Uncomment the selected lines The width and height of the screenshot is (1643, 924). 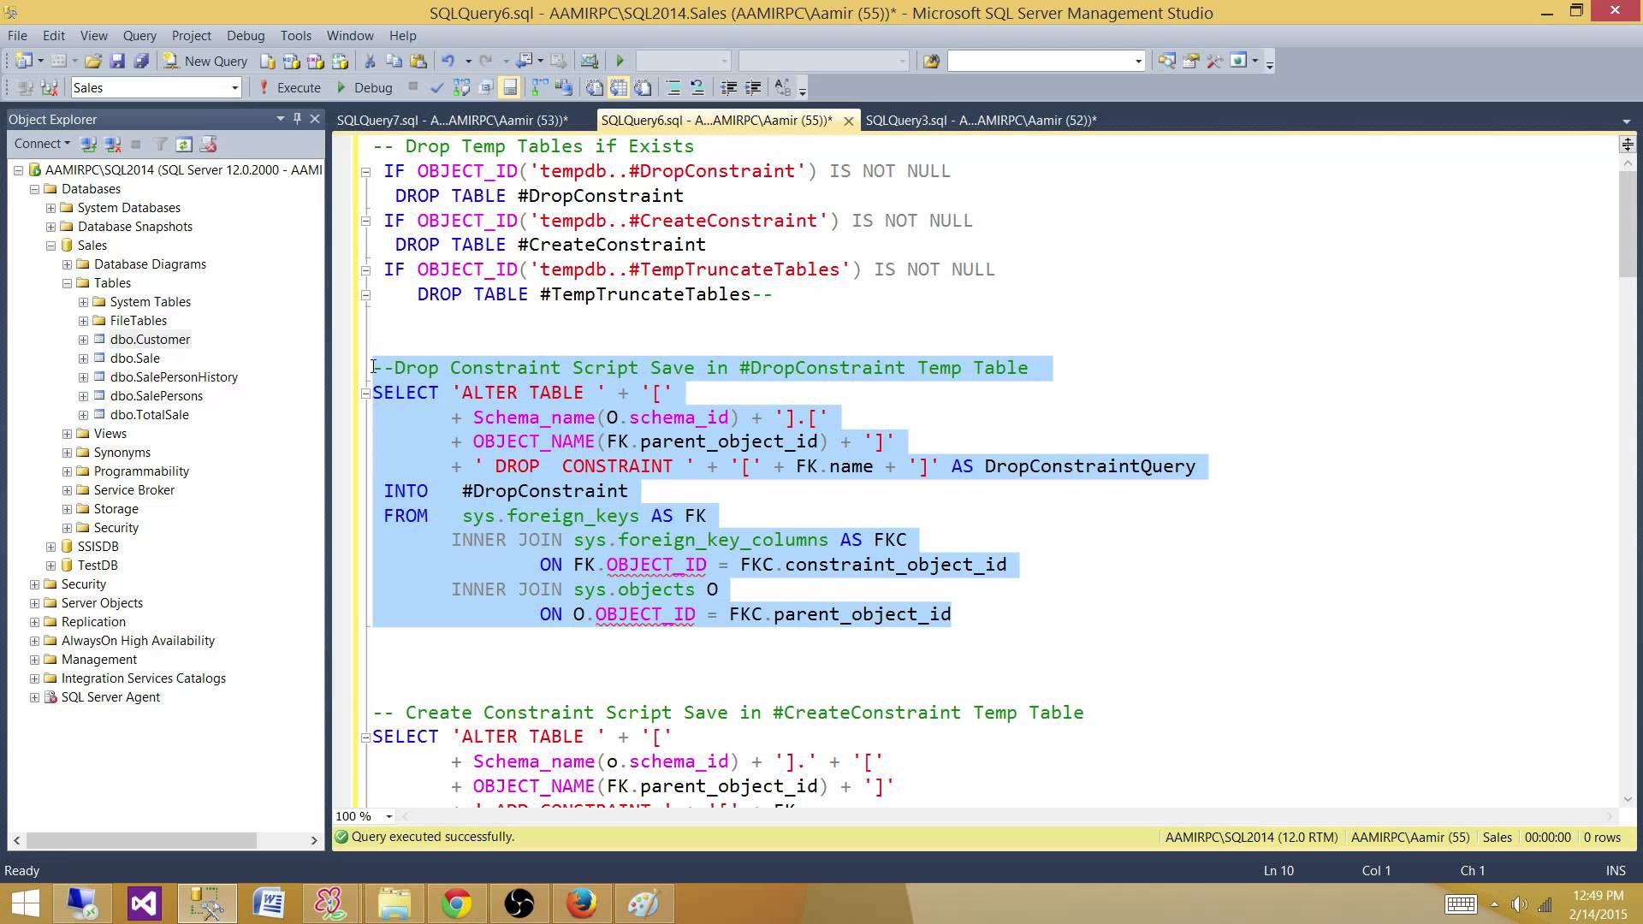pos(697,87)
